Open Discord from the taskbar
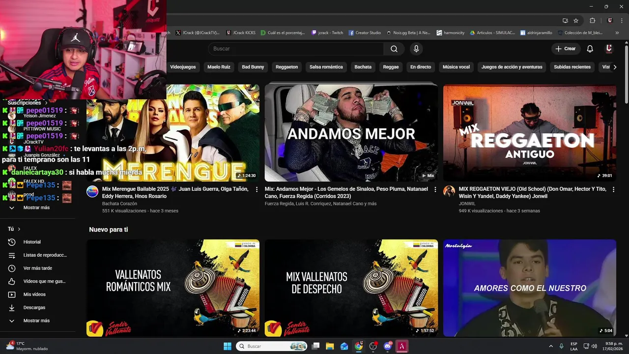 [x=388, y=346]
